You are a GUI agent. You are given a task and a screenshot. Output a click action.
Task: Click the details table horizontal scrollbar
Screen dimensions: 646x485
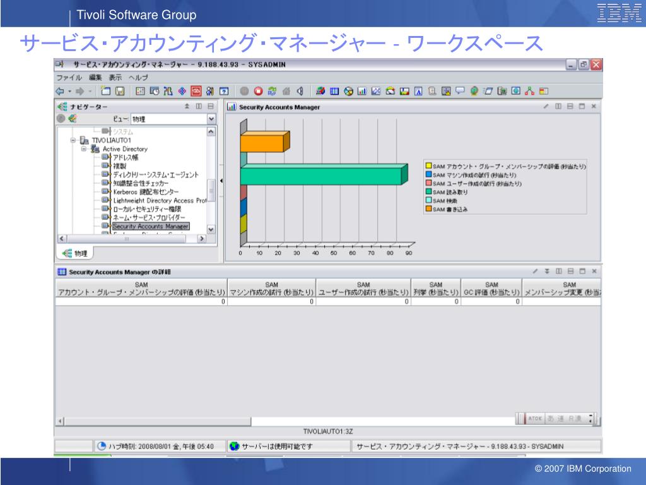tap(158, 421)
